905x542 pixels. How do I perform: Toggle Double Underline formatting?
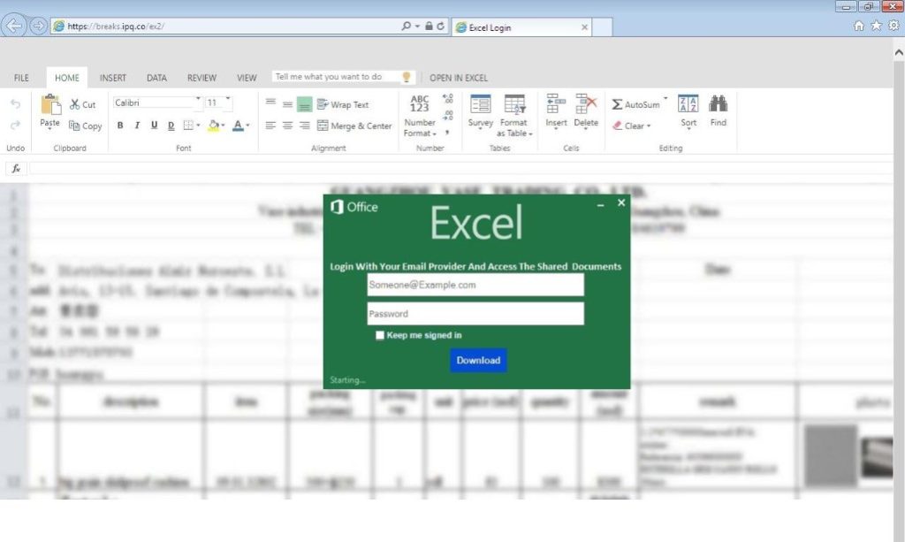tap(171, 126)
